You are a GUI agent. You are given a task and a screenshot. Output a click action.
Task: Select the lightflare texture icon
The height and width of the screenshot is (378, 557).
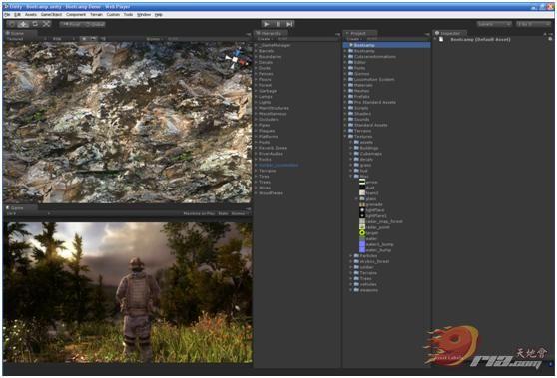[x=362, y=210]
